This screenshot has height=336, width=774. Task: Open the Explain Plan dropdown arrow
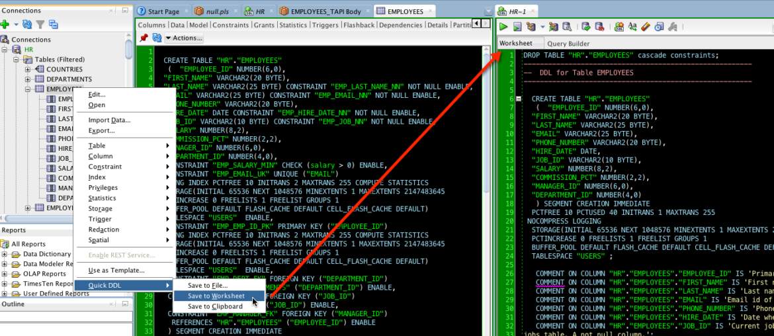pyautogui.click(x=542, y=26)
